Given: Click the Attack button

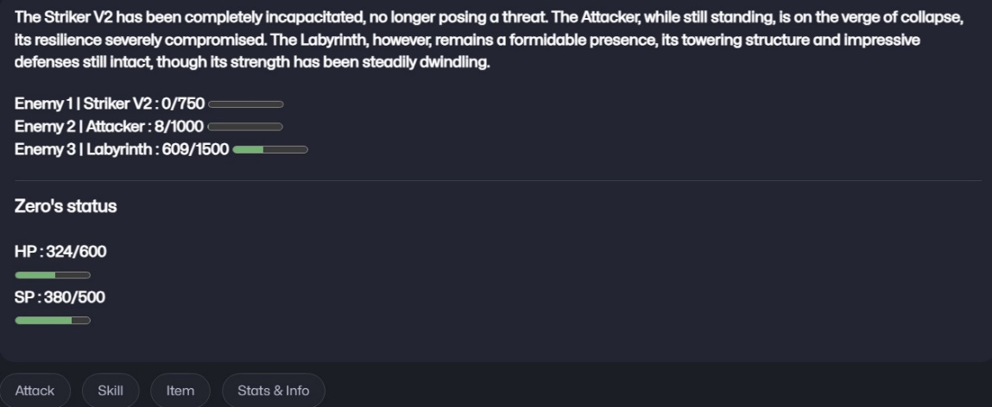Looking at the screenshot, I should point(35,391).
